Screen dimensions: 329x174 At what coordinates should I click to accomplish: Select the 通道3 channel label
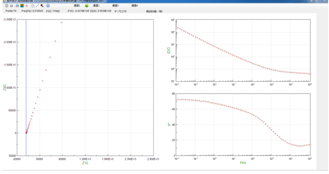(115, 6)
